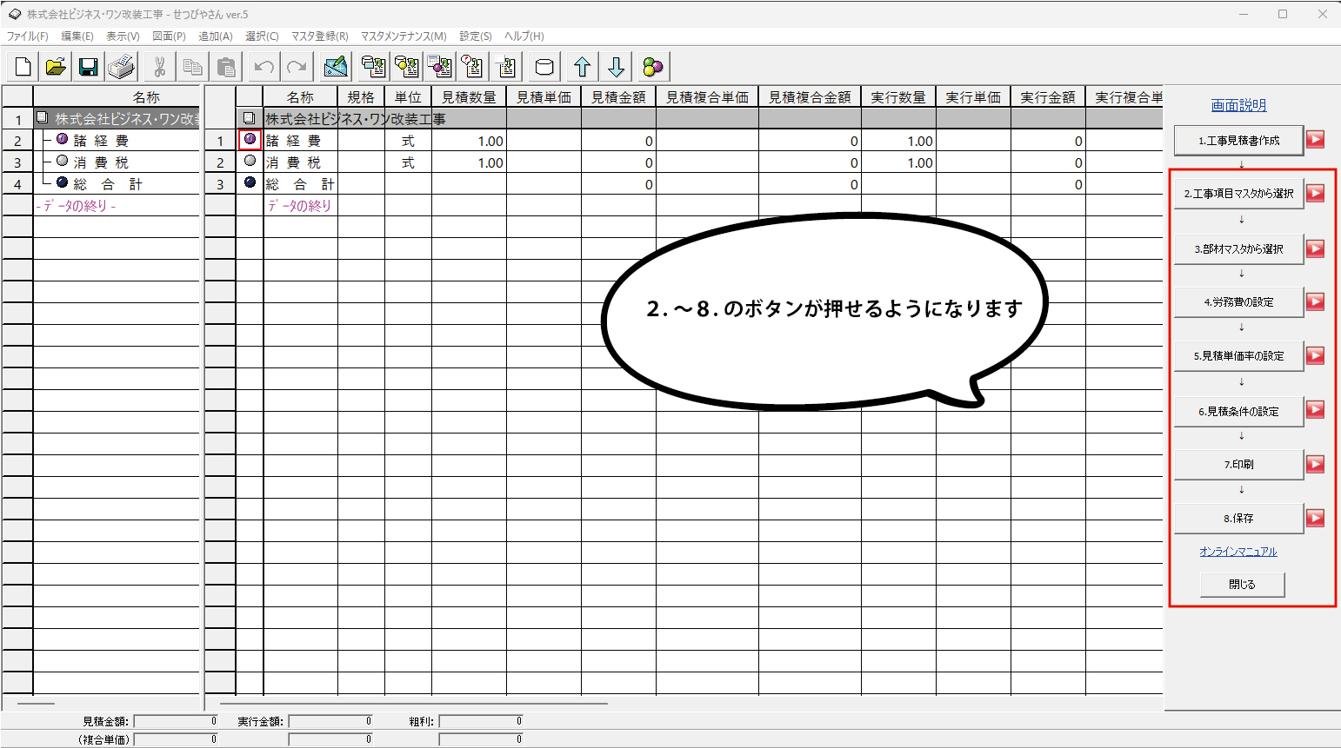Open the 編集(E) menu
Viewport: 1341px width, 748px height.
[77, 36]
